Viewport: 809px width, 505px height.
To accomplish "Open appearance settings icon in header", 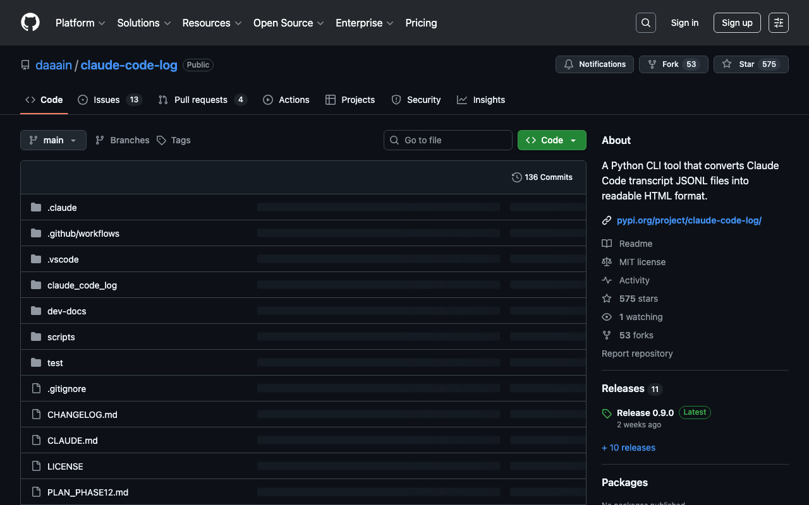I will [778, 23].
